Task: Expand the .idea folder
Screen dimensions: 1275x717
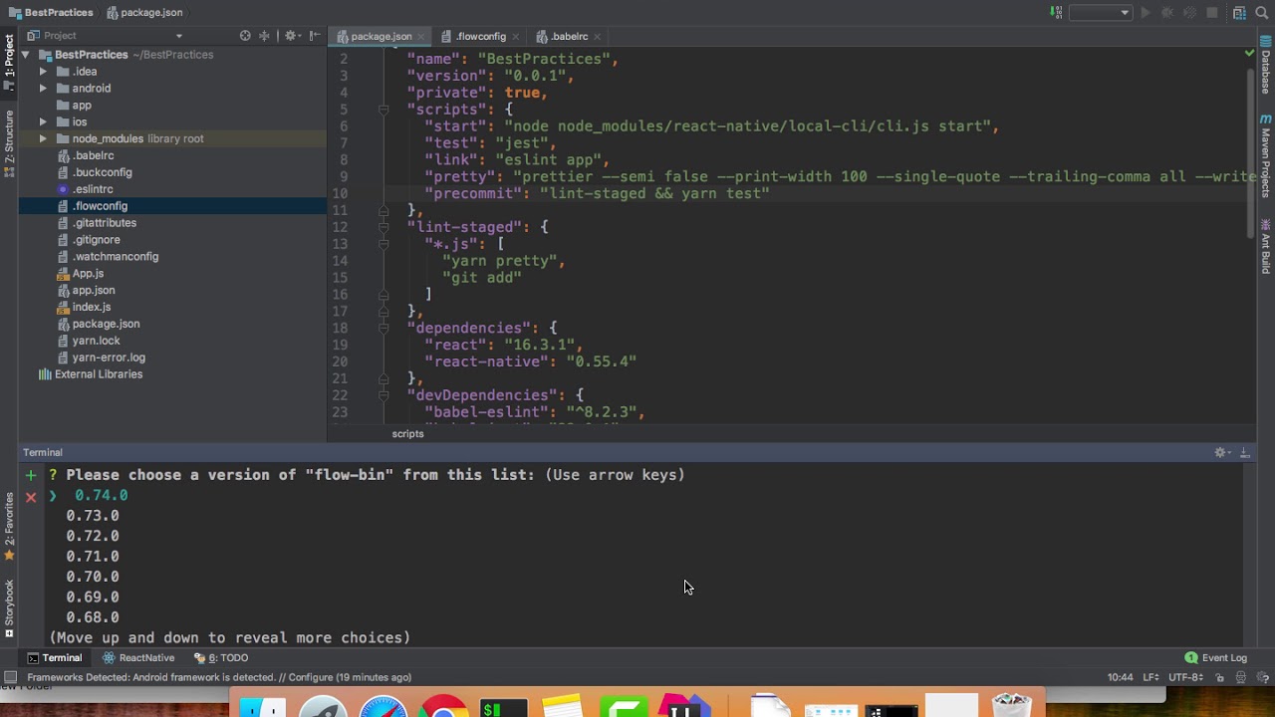Action: point(43,72)
